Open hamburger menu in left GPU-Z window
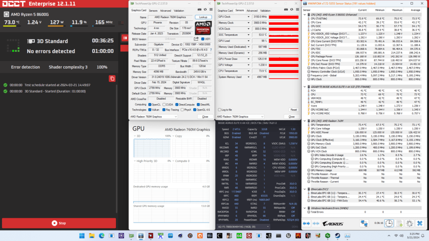429x241 pixels. (x=211, y=10)
